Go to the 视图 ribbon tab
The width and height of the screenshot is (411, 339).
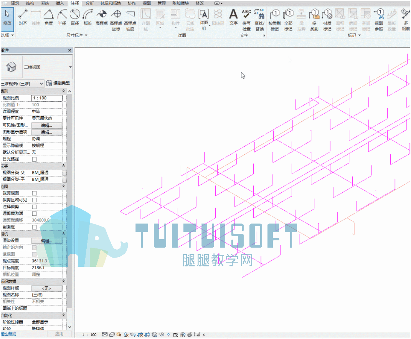coord(147,3)
